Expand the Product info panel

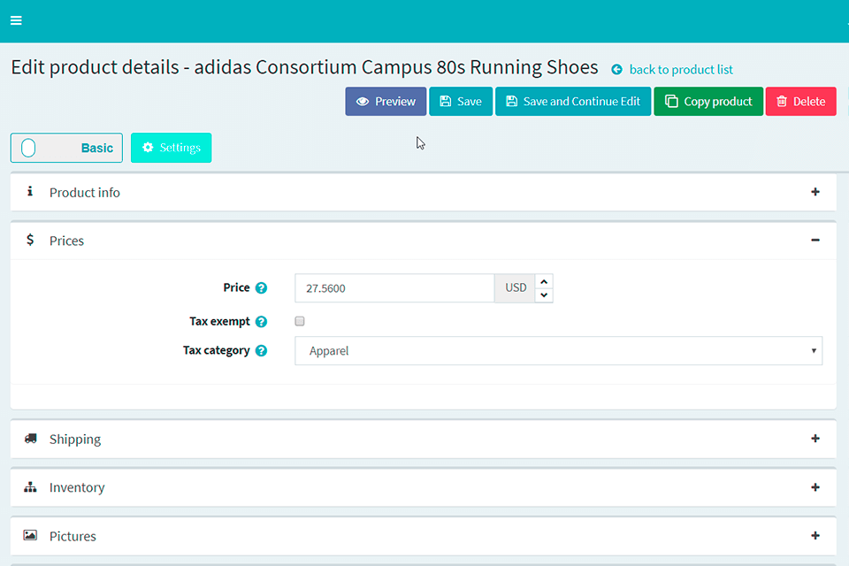click(x=815, y=192)
